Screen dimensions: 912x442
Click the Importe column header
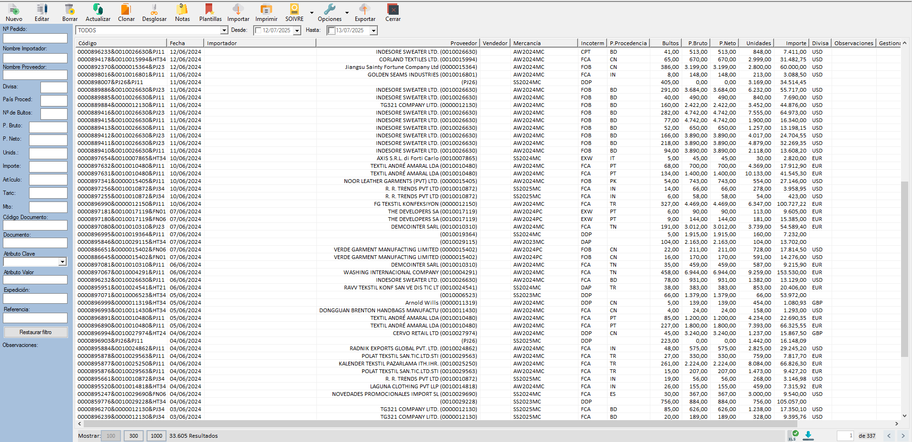point(795,43)
